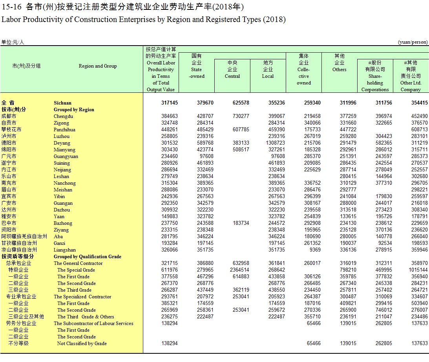Select the 'Sichuan' row label
This screenshot has height=362, width=429.
point(62,103)
